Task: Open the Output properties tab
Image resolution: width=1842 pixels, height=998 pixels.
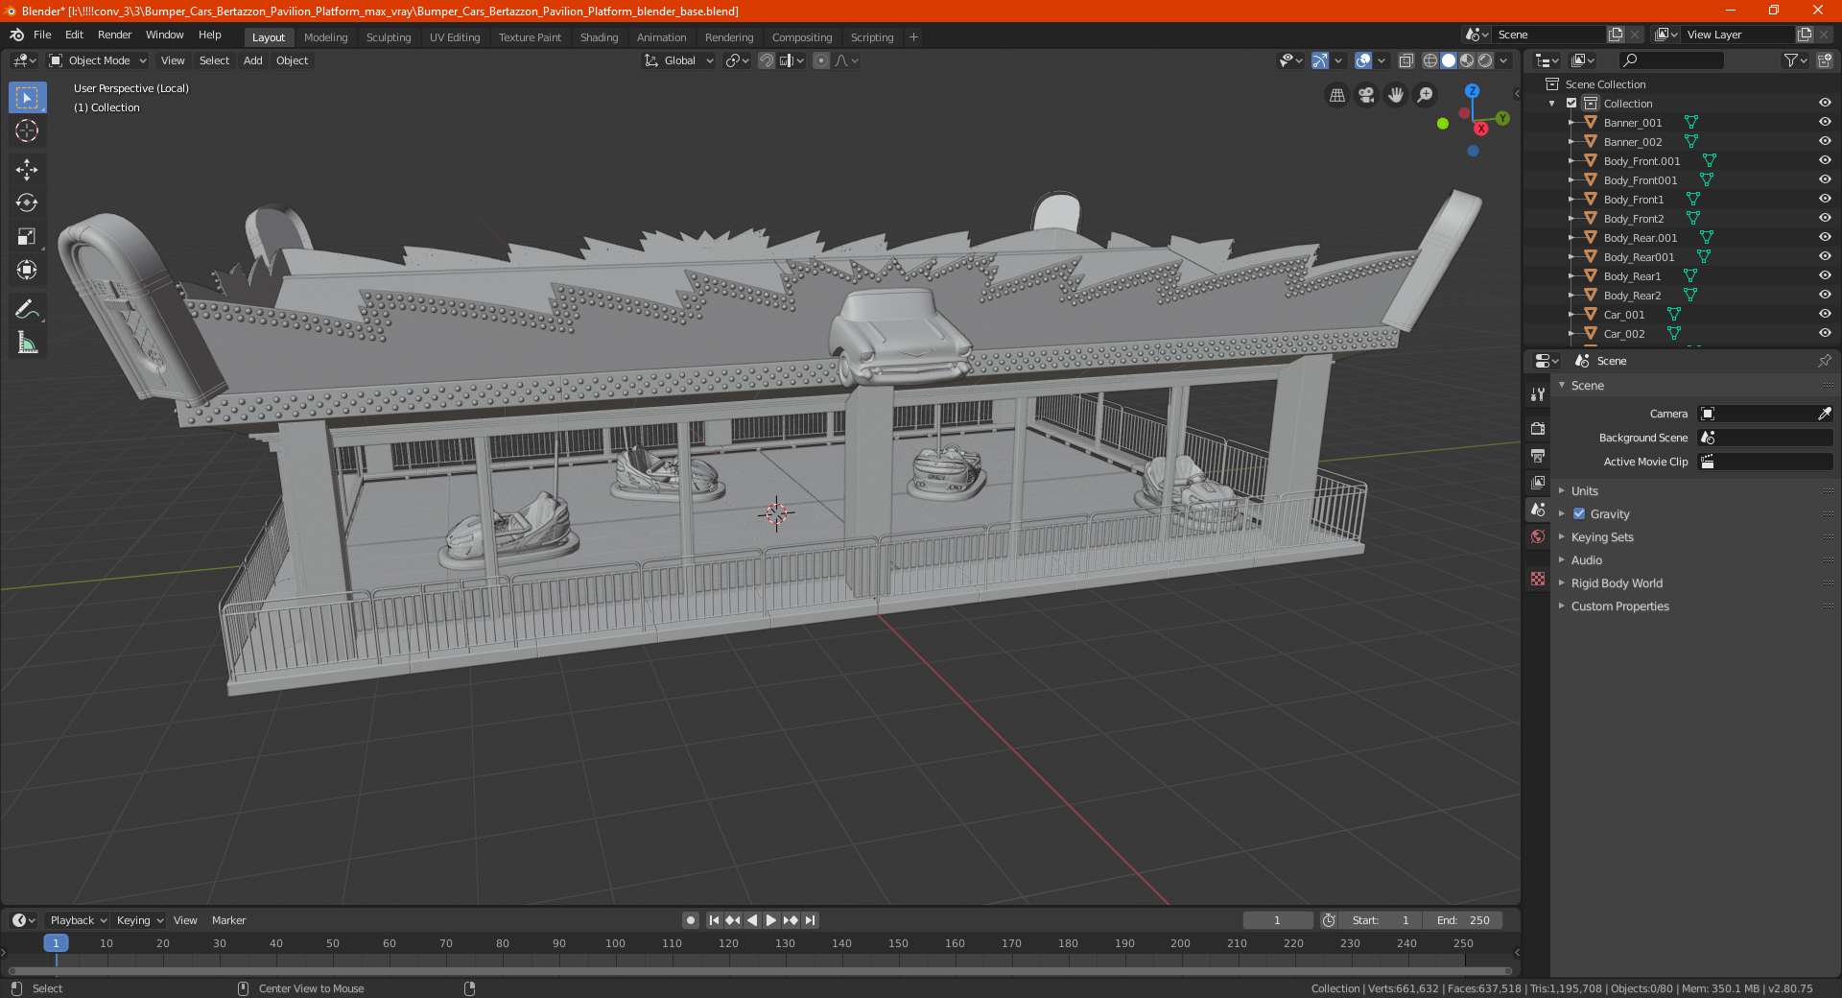Action: tap(1538, 455)
